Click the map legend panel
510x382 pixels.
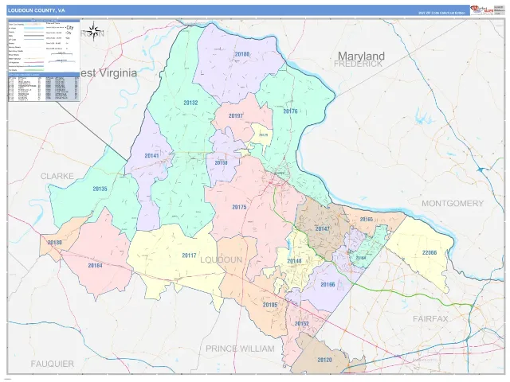click(x=44, y=46)
